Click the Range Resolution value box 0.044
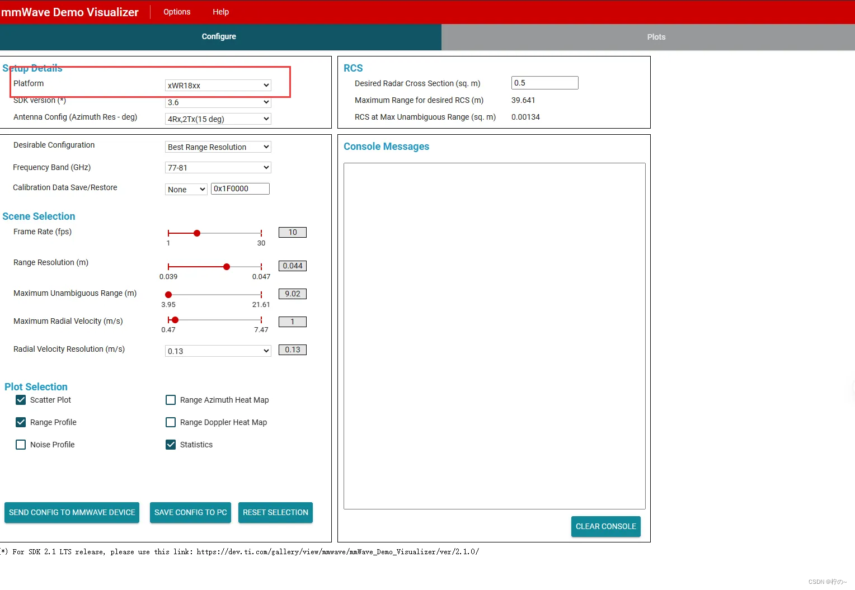 click(x=293, y=266)
